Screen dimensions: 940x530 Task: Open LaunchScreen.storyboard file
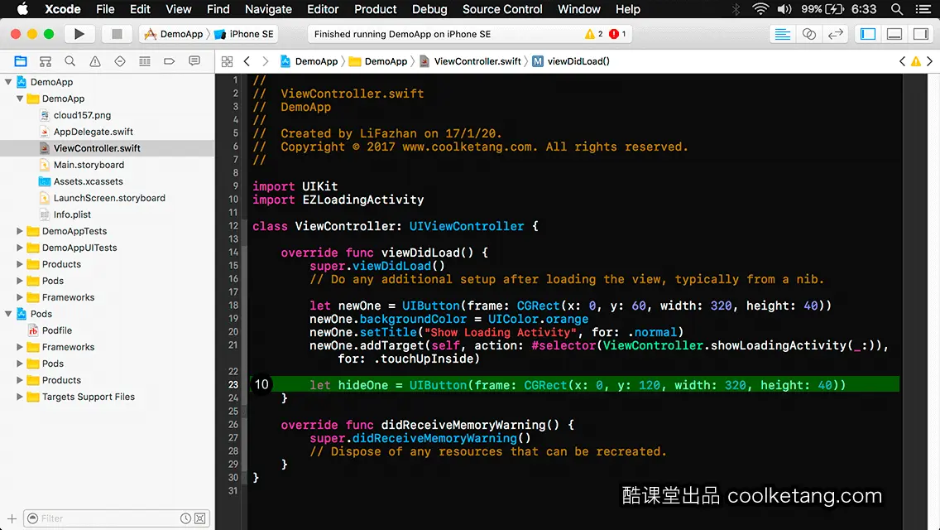(109, 198)
